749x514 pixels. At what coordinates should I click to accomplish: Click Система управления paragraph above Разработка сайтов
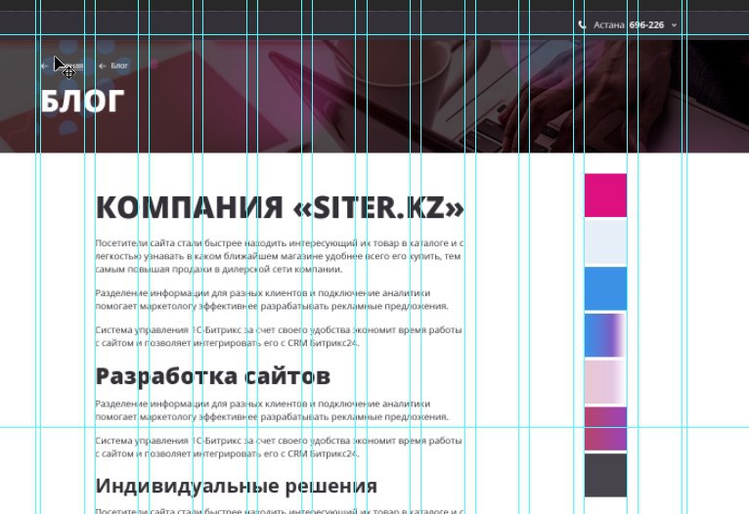coord(279,336)
